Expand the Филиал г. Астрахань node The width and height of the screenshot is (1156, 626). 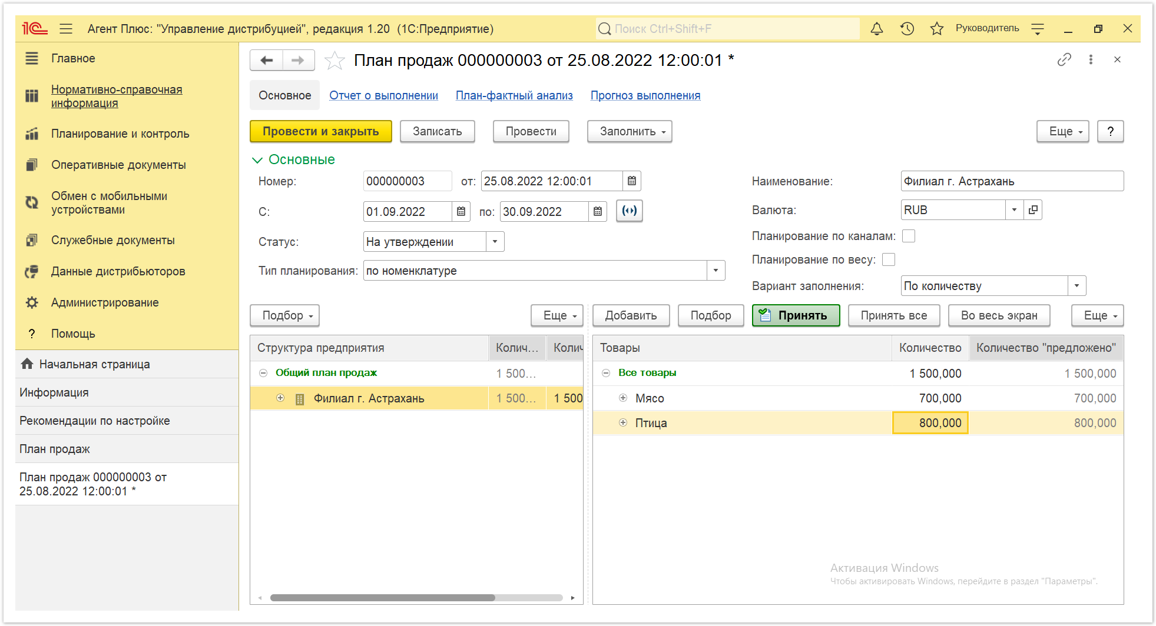280,398
